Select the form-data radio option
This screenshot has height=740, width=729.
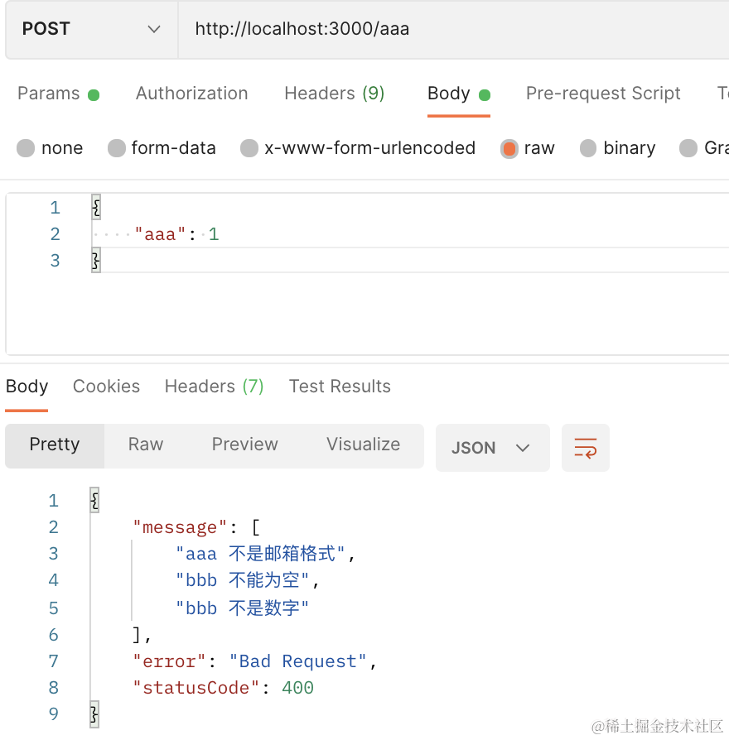click(117, 148)
